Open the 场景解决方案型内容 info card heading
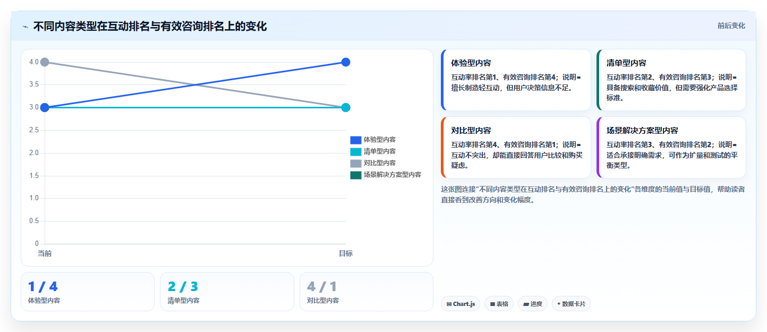This screenshot has height=332, width=767. tap(642, 131)
